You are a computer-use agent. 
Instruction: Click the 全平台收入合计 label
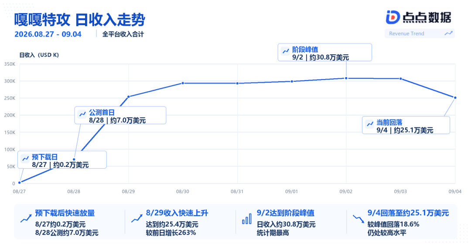click(x=123, y=34)
